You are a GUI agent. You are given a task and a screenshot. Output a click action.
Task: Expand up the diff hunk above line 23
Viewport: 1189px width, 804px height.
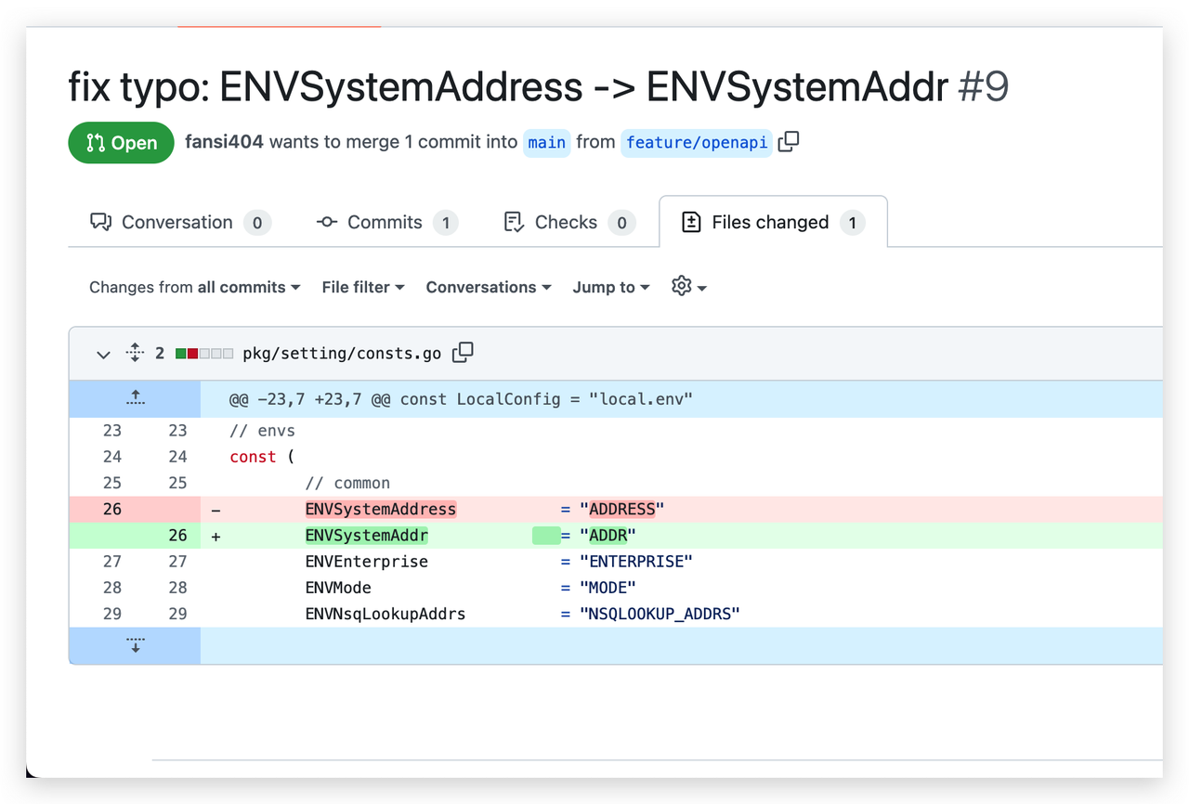pyautogui.click(x=135, y=398)
